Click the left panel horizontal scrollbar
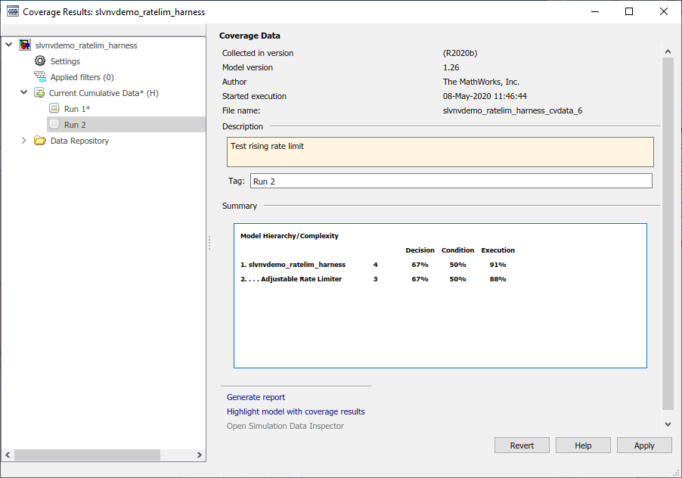The width and height of the screenshot is (682, 478). (87, 455)
